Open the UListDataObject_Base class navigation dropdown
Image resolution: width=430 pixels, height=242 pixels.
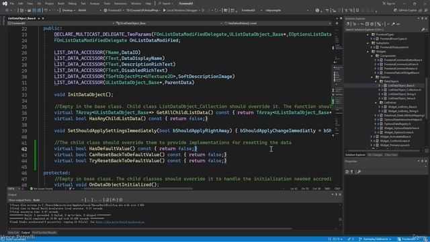click(x=169, y=24)
